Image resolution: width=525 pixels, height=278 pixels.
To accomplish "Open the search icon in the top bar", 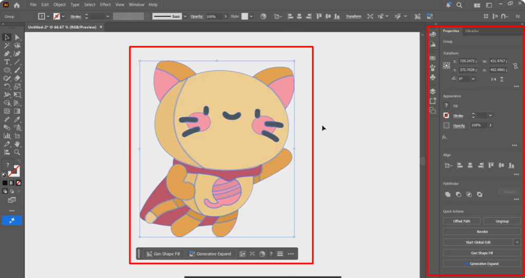I will (x=459, y=5).
